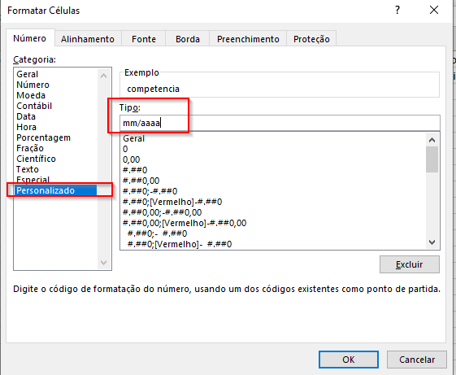Pick the 0,00 format code

click(x=132, y=159)
